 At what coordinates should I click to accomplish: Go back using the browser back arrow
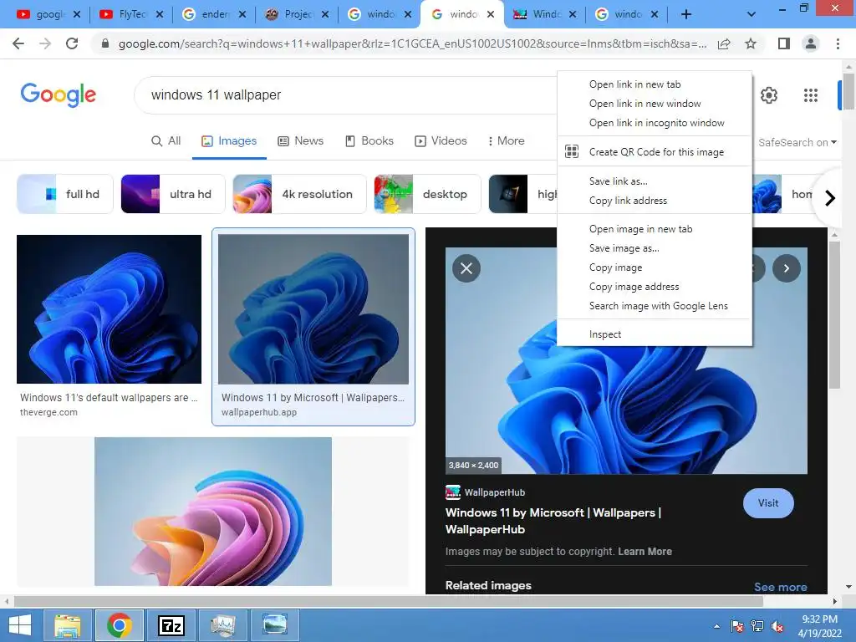click(18, 43)
